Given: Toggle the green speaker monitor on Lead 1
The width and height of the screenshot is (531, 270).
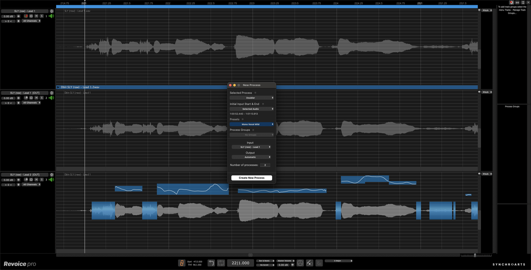Looking at the screenshot, I should pos(51,16).
